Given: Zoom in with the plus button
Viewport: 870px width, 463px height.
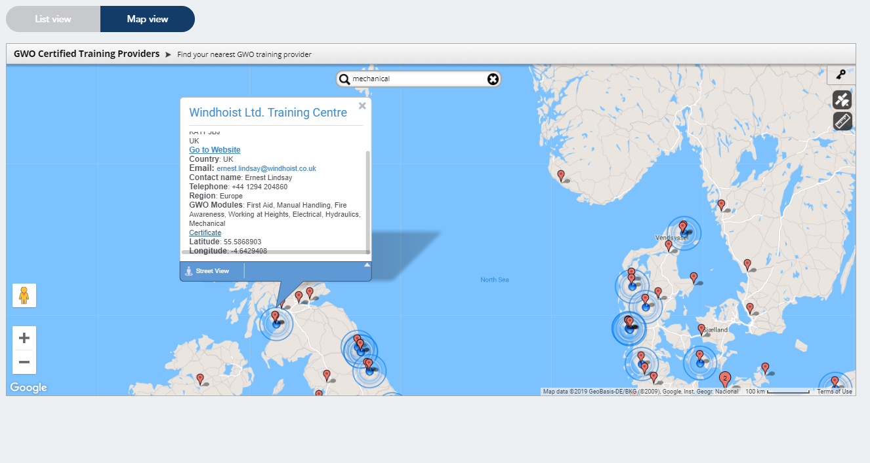Looking at the screenshot, I should (x=24, y=338).
